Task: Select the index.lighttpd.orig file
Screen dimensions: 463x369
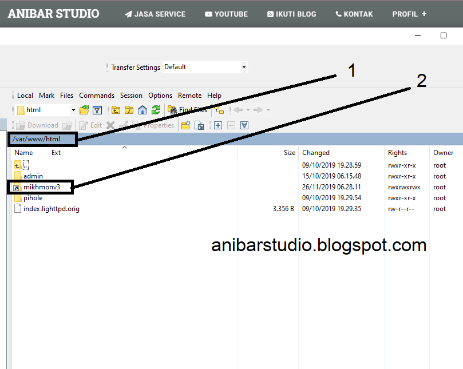Action: [47, 209]
